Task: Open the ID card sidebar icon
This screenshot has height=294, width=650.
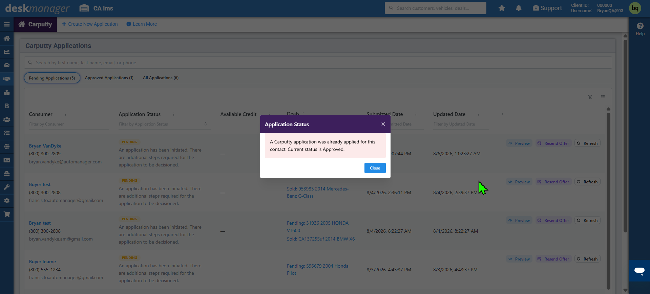Action: coord(7,160)
